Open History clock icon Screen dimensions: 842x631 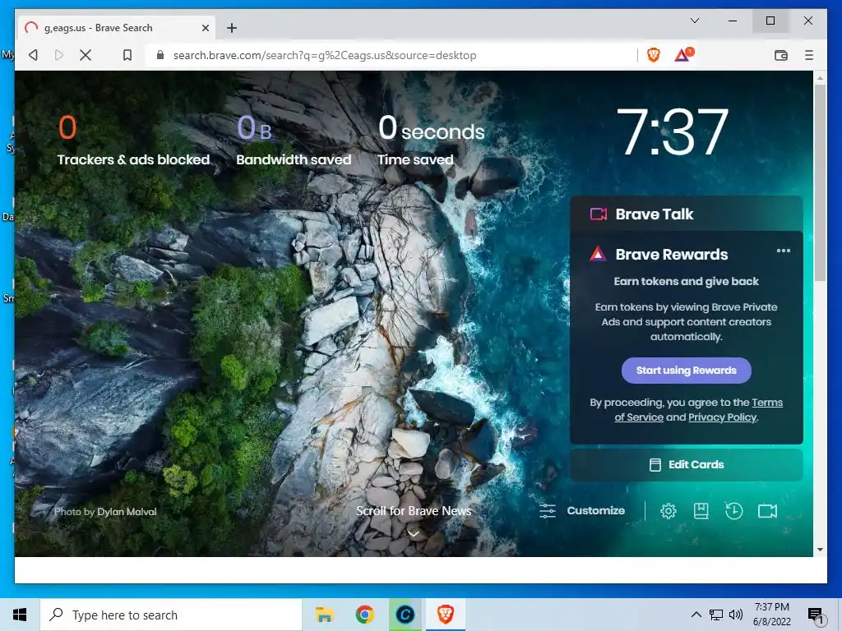coord(733,511)
